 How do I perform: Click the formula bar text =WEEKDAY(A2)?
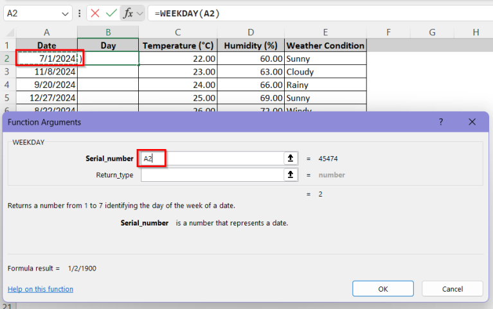tap(188, 13)
